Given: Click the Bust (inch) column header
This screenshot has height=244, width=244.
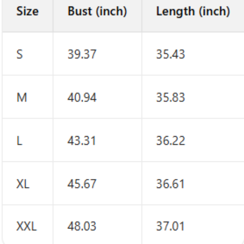Looking at the screenshot, I should [x=97, y=12].
